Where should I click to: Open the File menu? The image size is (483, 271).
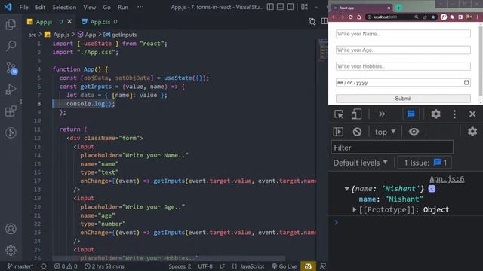pos(23,7)
